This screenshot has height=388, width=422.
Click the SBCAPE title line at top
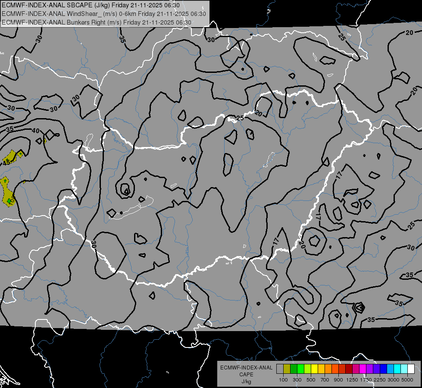[x=91, y=5]
